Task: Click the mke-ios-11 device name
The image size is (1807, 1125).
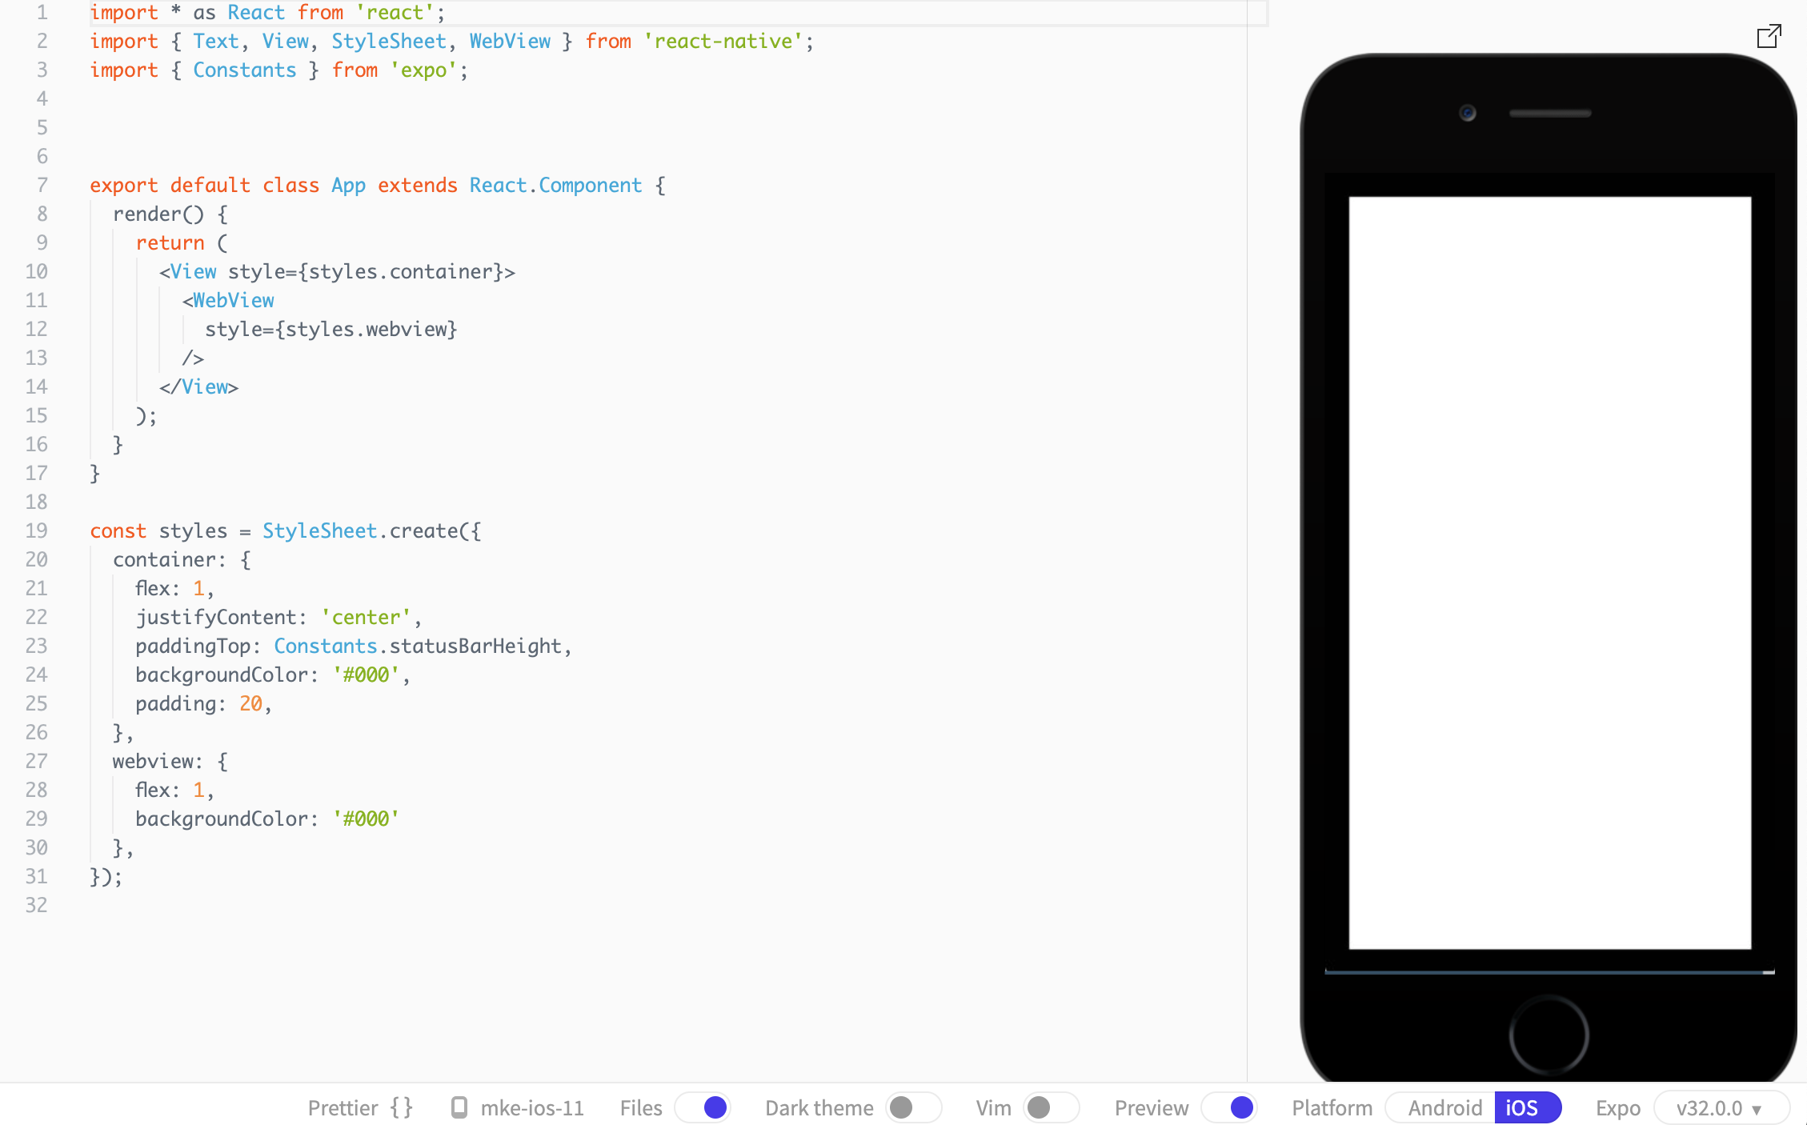Action: (x=531, y=1107)
